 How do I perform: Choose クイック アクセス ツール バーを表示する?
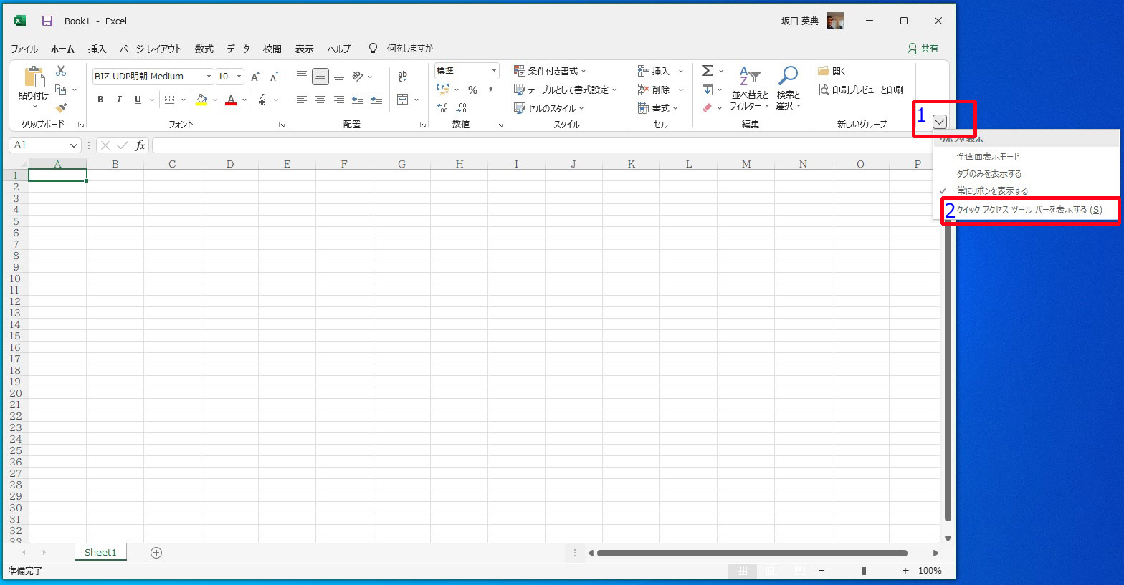click(x=1029, y=210)
